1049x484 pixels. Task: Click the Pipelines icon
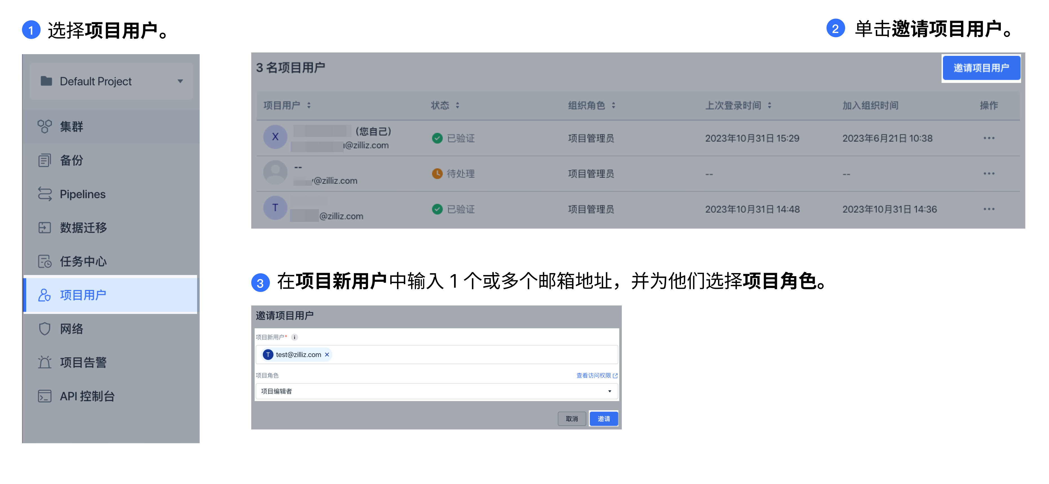pyautogui.click(x=44, y=194)
